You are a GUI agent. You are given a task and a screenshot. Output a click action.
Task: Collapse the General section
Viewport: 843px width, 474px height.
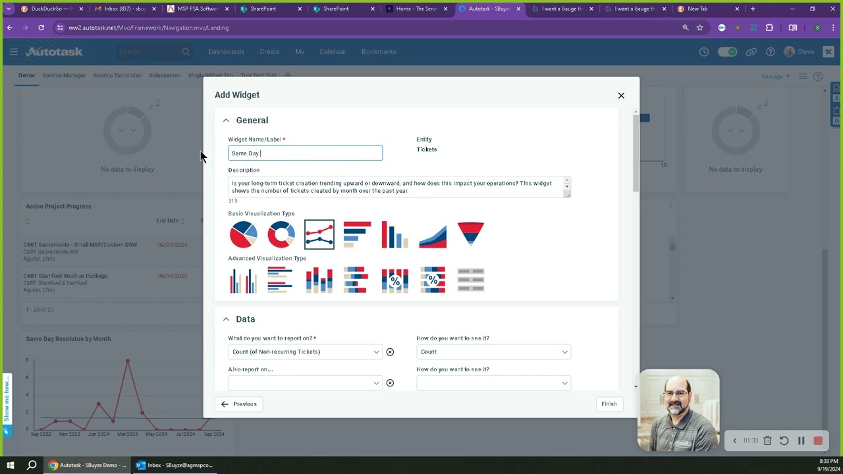click(x=226, y=120)
